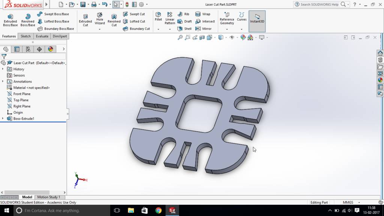The width and height of the screenshot is (384, 216).
Task: Start an Extruded Cut
Action: pyautogui.click(x=85, y=20)
